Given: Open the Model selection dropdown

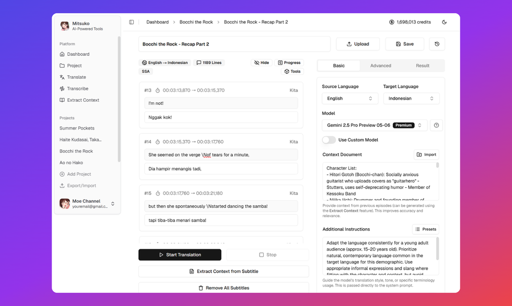Looking at the screenshot, I should tap(375, 125).
